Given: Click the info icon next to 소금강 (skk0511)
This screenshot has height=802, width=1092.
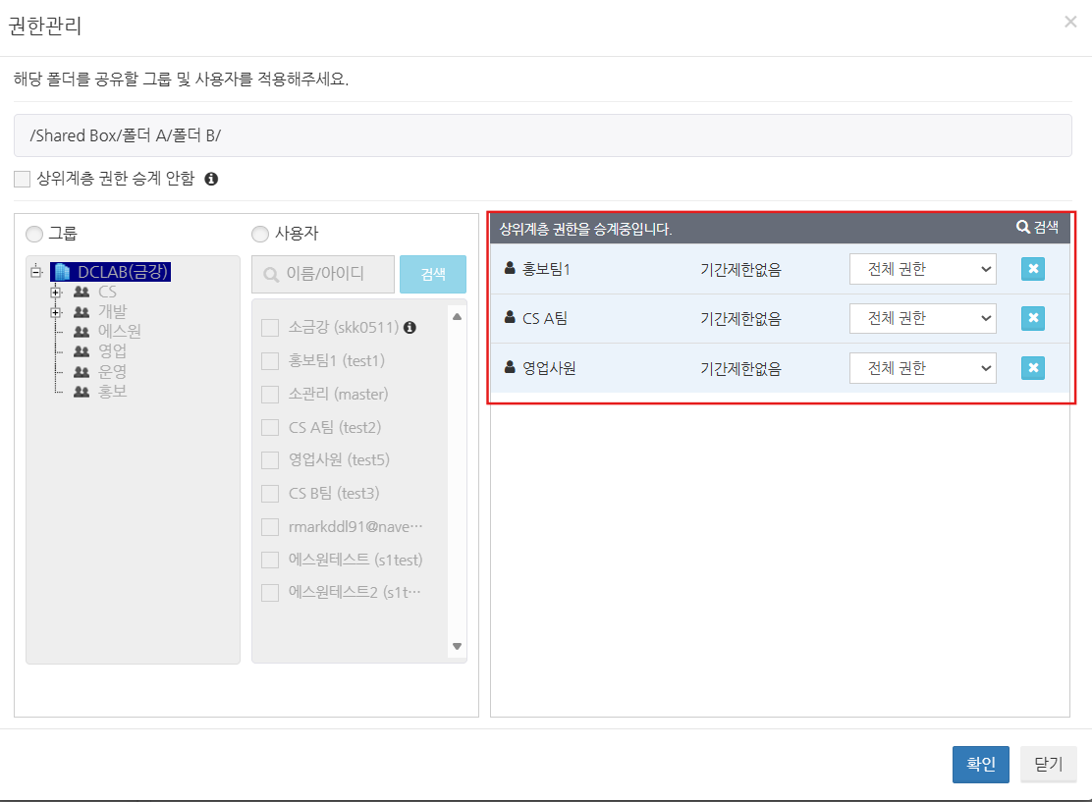Looking at the screenshot, I should [410, 327].
